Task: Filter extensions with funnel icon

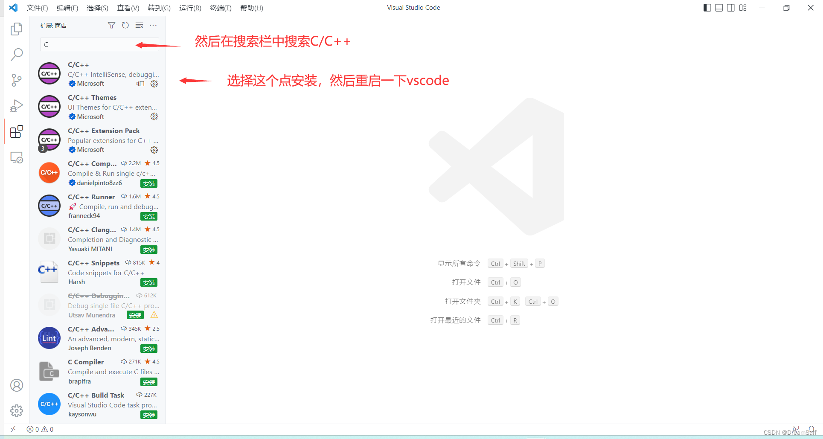Action: click(111, 25)
